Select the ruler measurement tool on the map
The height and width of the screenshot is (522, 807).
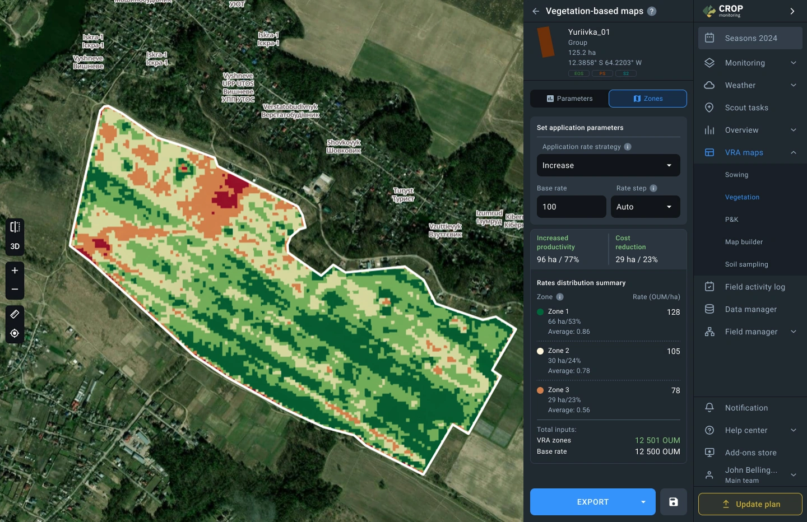[x=15, y=314]
